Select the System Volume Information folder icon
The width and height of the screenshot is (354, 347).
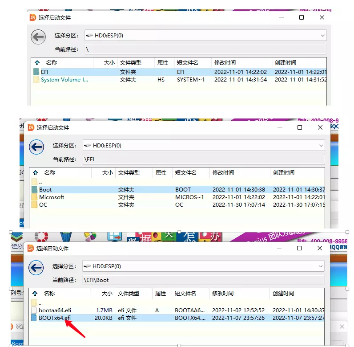[x=36, y=80]
